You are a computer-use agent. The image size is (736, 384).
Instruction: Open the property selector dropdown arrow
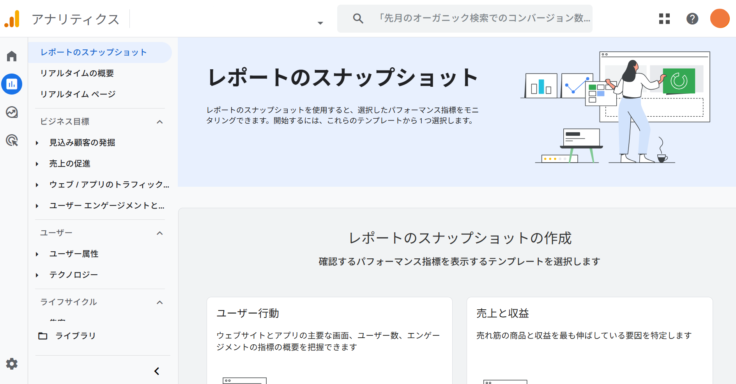[x=320, y=23]
